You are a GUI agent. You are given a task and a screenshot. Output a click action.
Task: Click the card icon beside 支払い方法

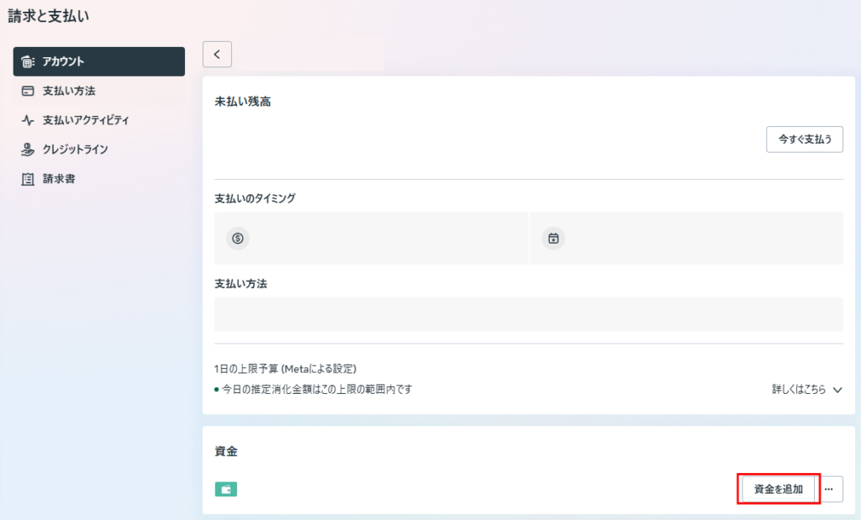point(28,91)
